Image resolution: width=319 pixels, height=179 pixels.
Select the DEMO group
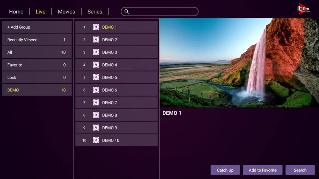[x=37, y=90]
